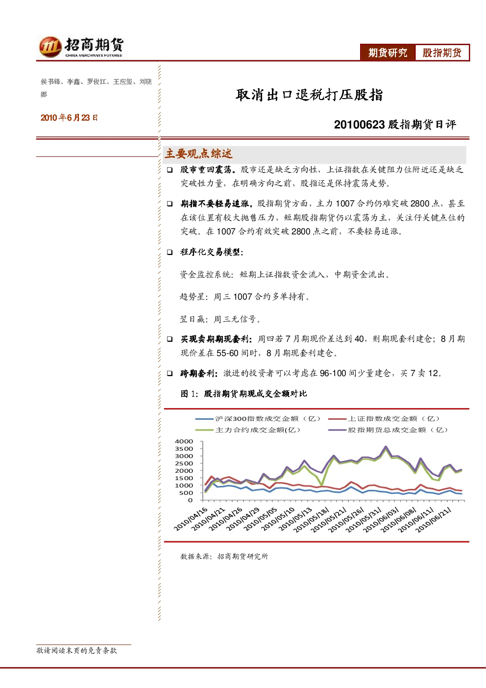Viewport: 486px width, 688px height.
Task: Click the date 2010年6月23日
Action: pyautogui.click(x=69, y=118)
